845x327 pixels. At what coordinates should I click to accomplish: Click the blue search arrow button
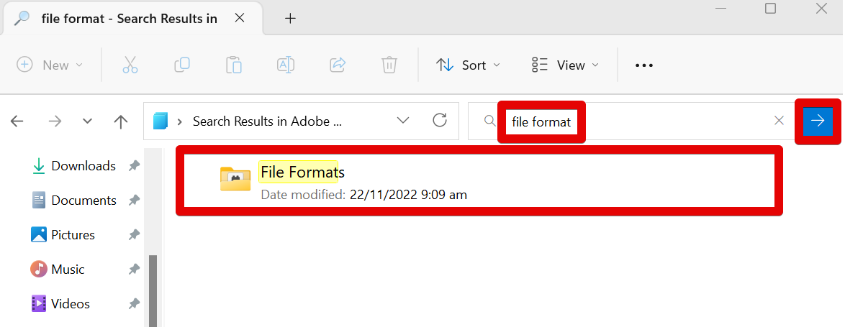coord(818,121)
